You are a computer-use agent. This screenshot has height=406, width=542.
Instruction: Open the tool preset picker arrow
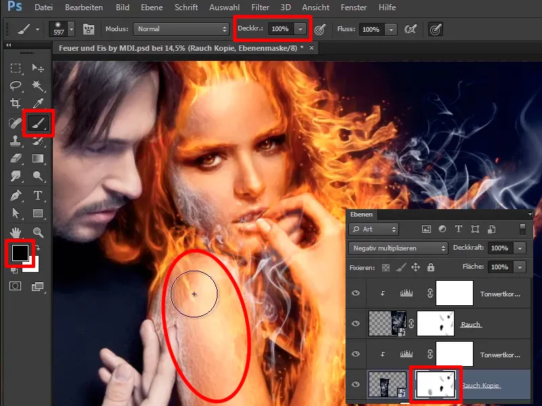coord(37,30)
